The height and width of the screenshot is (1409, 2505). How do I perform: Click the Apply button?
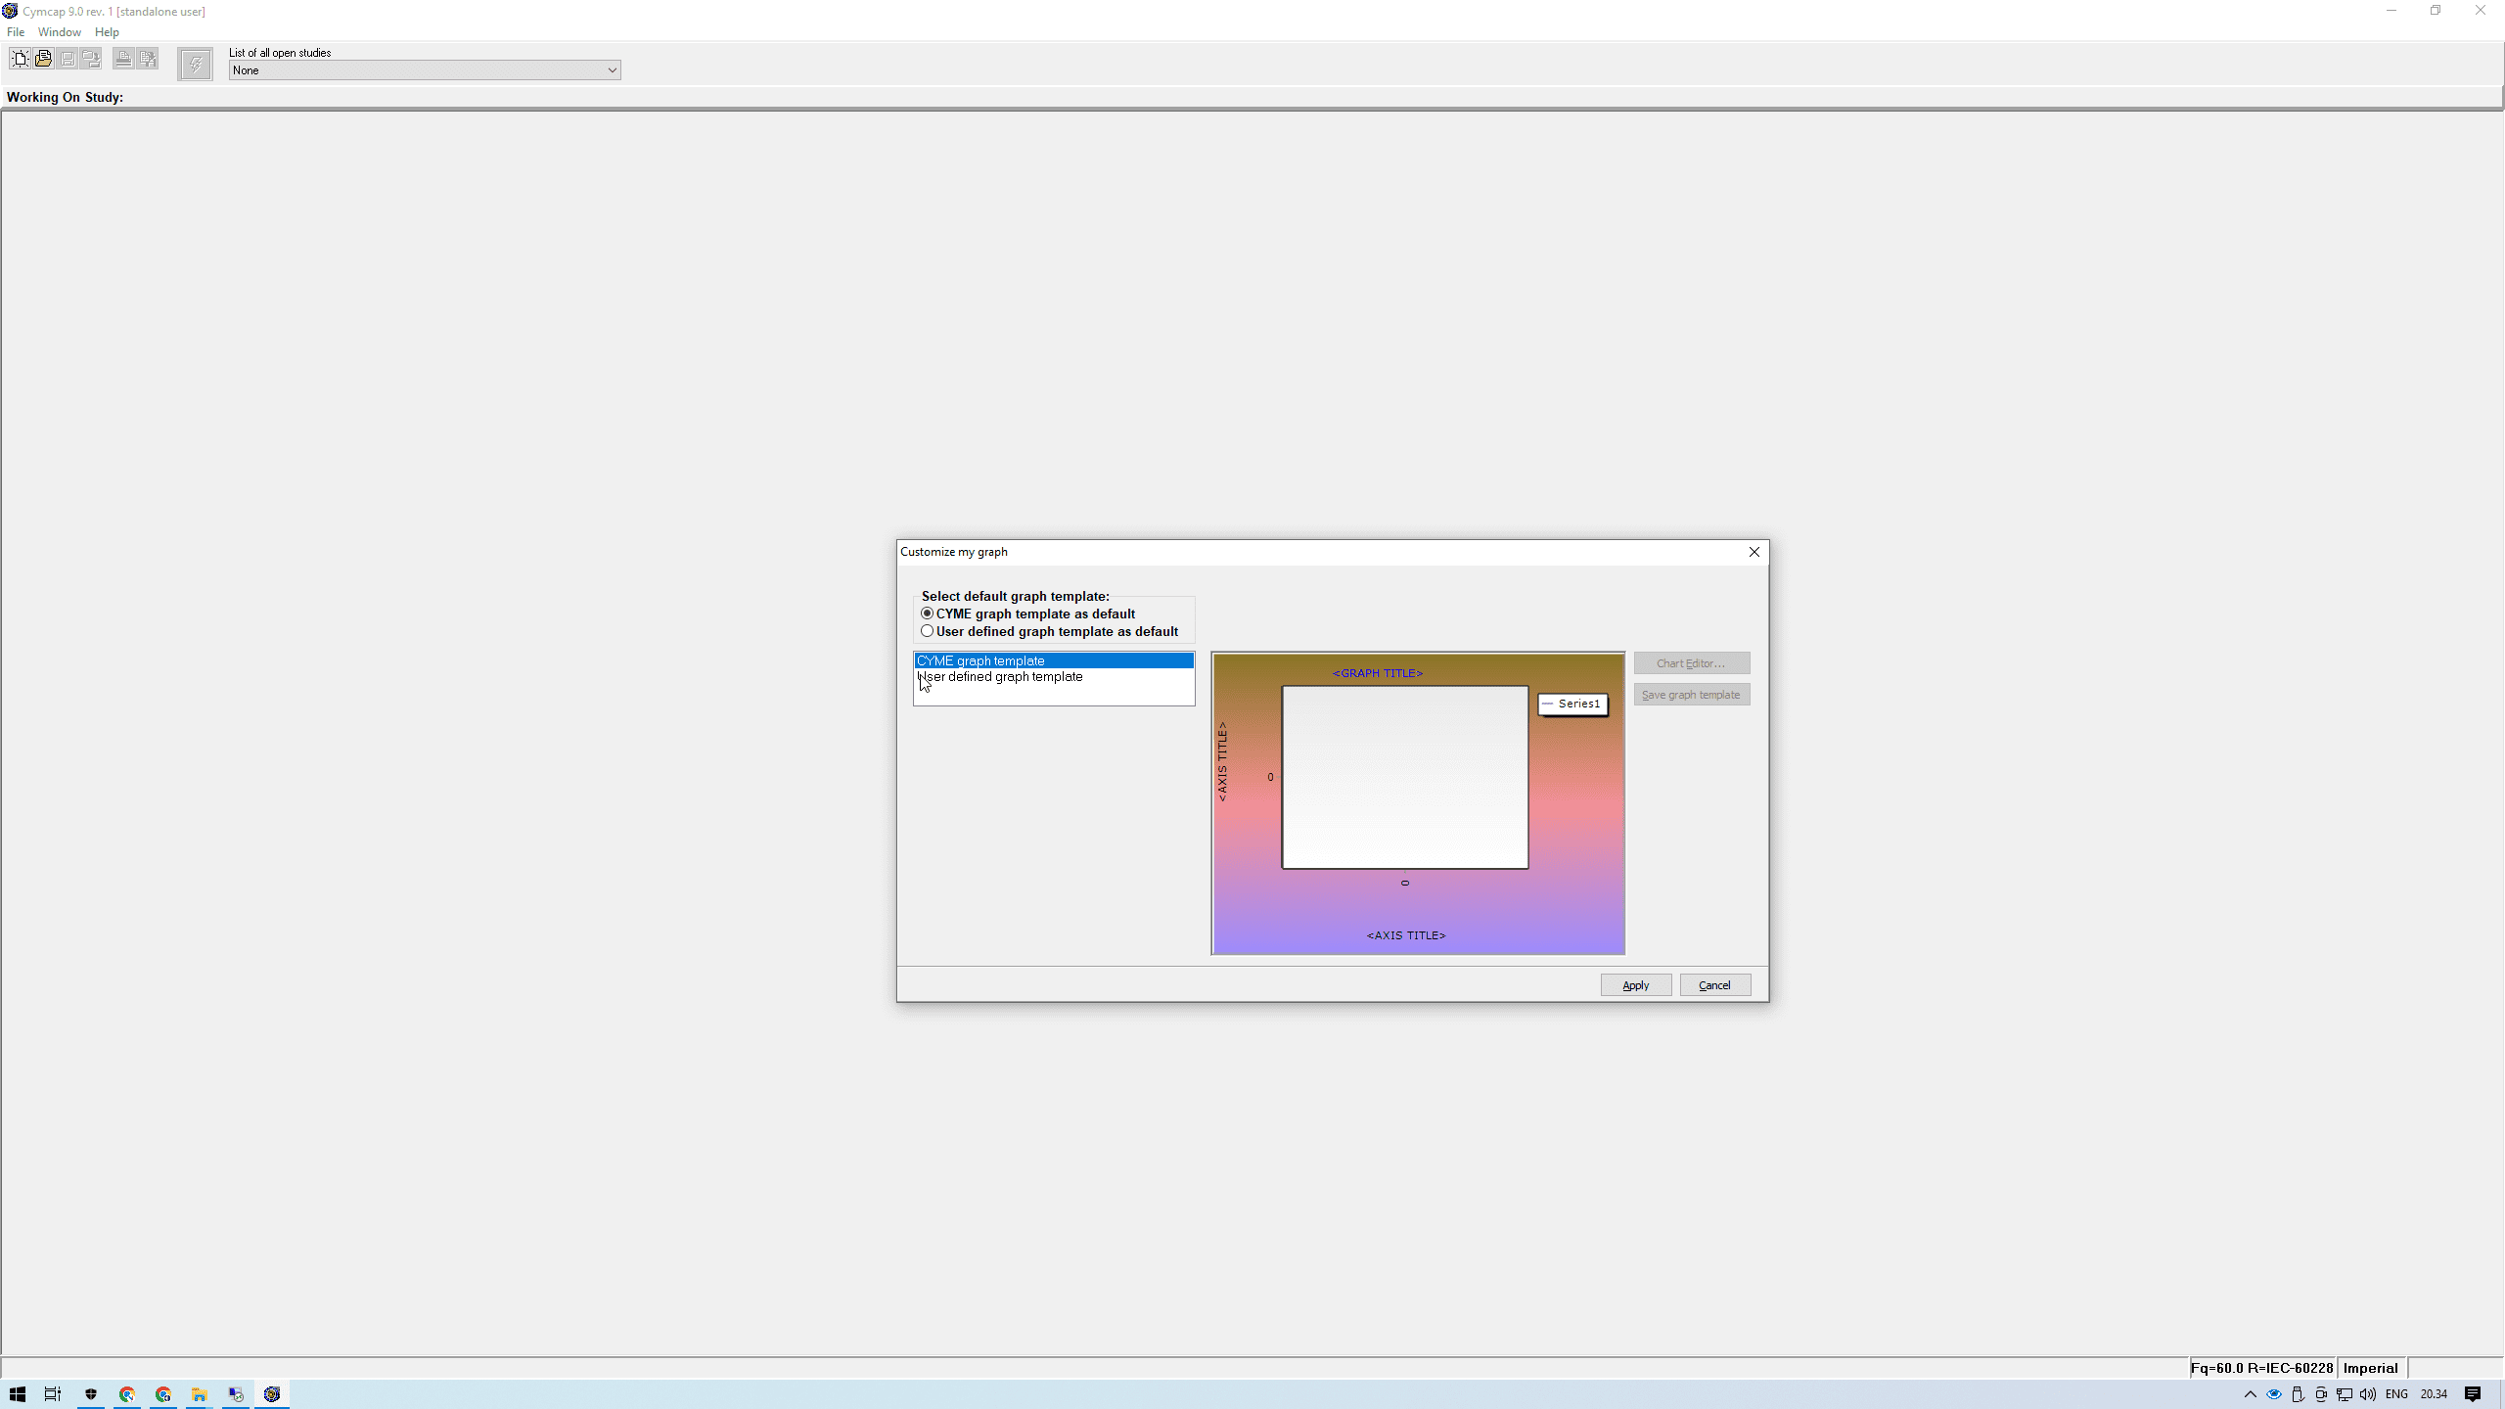point(1635,984)
